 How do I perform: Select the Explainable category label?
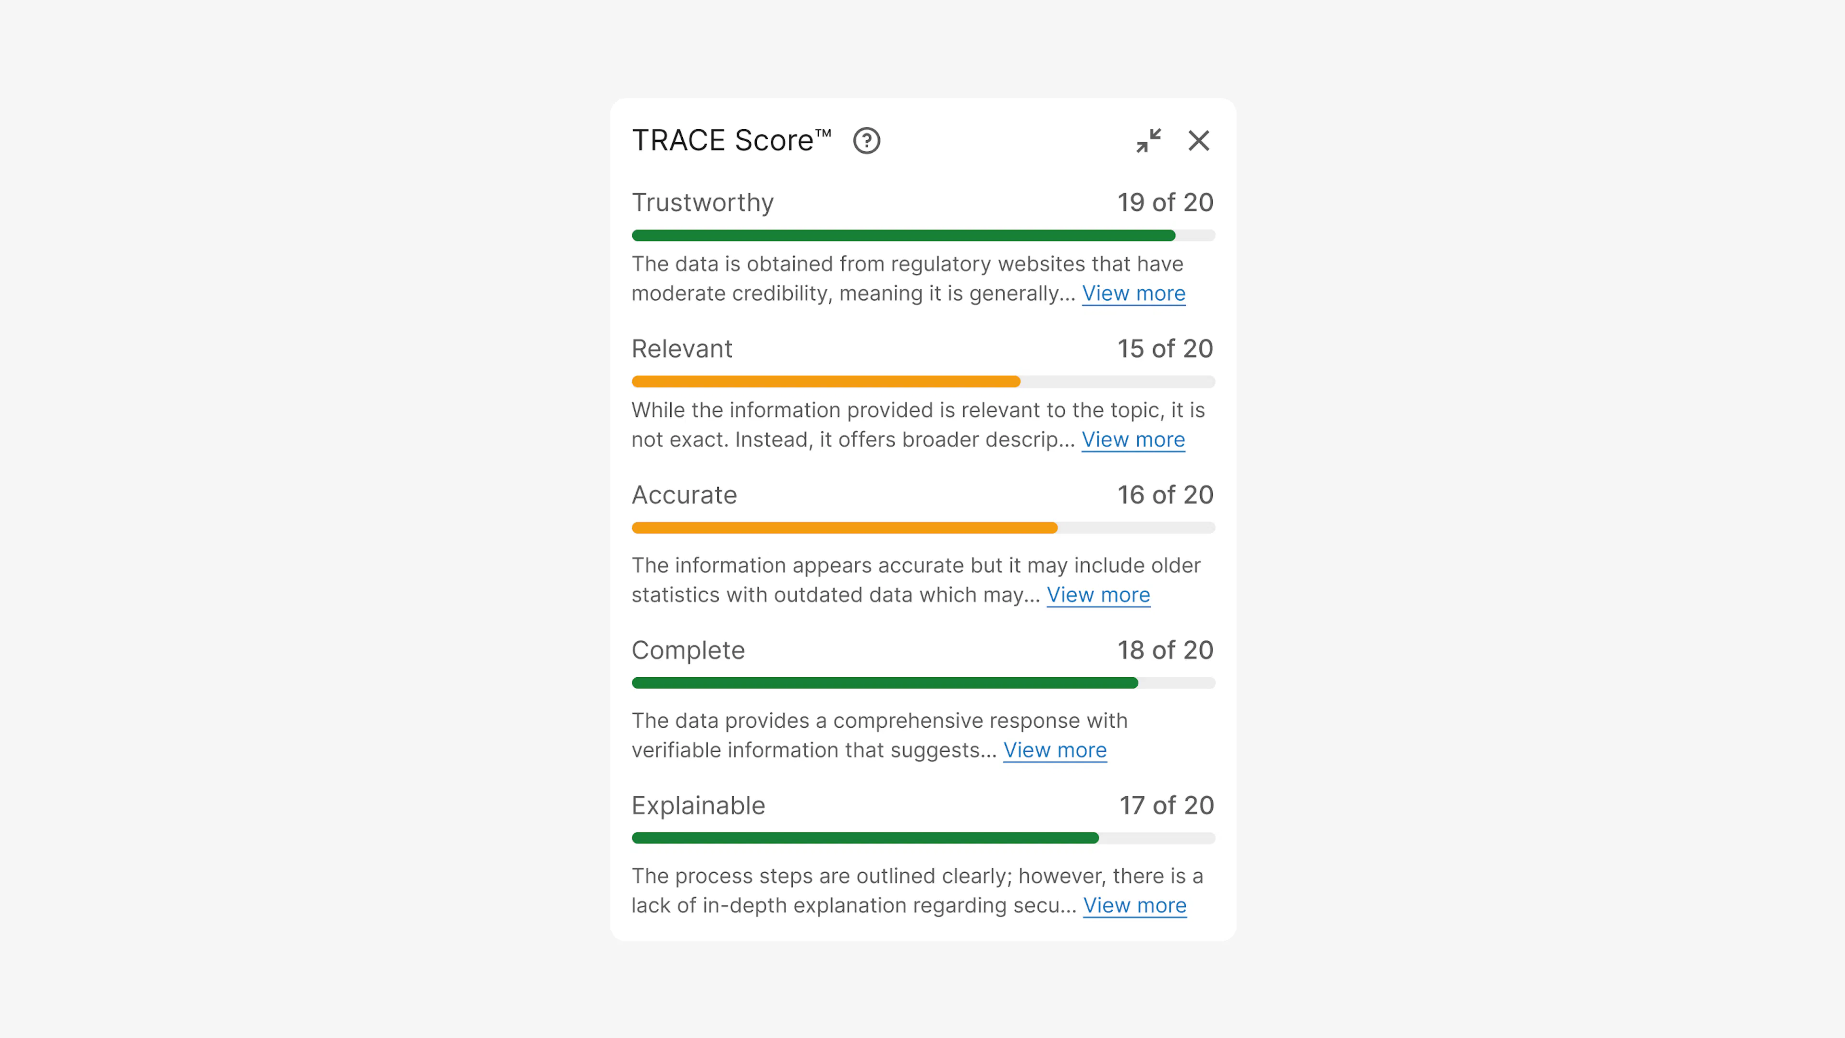click(698, 806)
